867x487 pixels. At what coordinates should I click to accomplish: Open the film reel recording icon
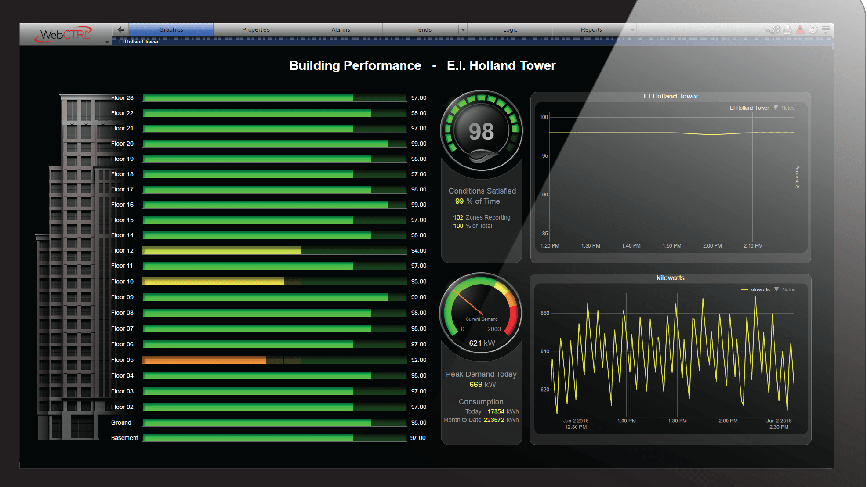point(776,30)
